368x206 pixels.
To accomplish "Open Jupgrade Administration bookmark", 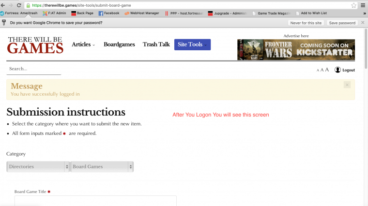I will 227,14.
